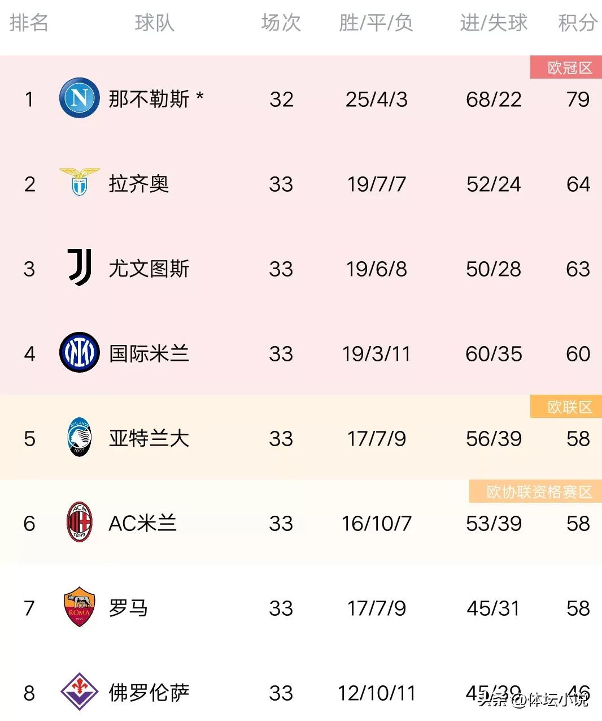Viewport: 602px width, 721px height.
Task: Click the AS Roma wolf crest
Action: 80,607
